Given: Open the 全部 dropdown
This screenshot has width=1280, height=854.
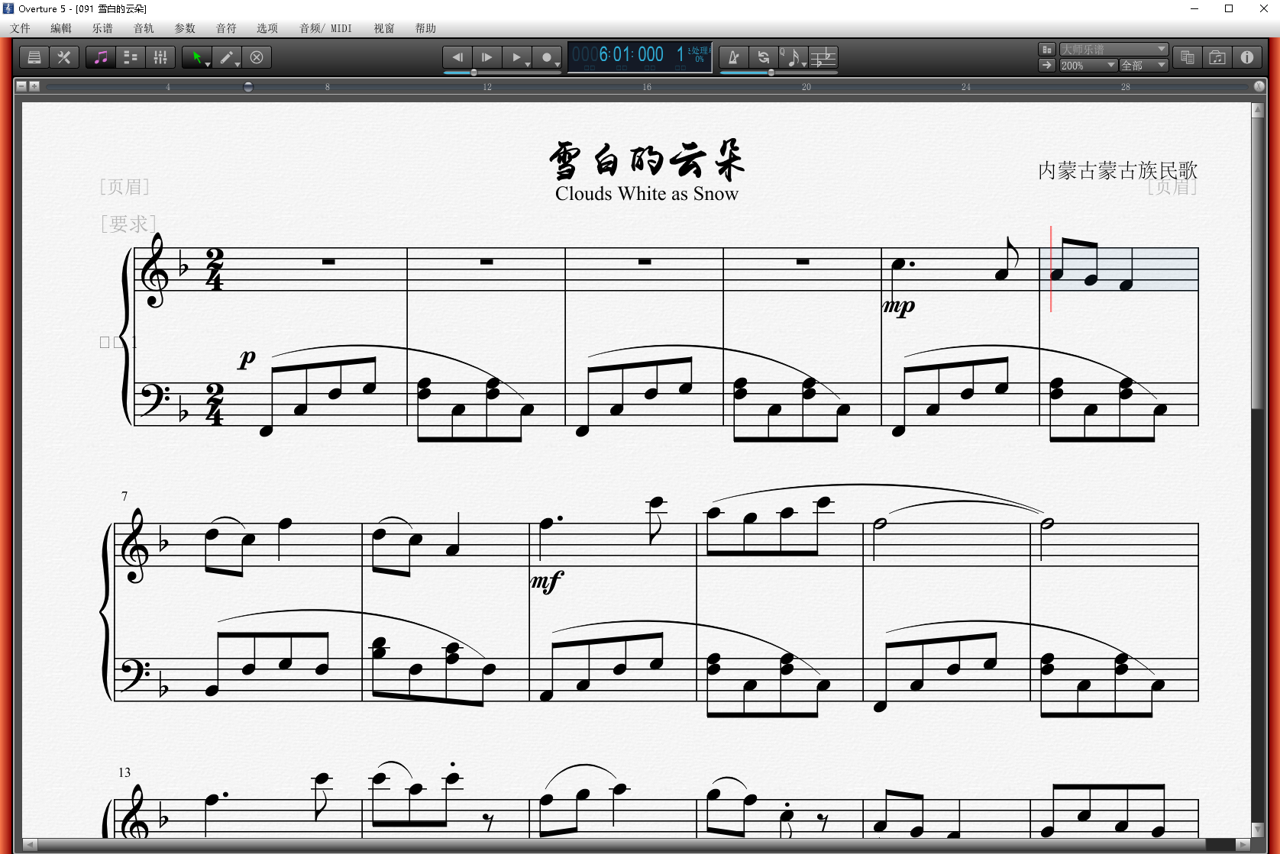Looking at the screenshot, I should [x=1144, y=66].
